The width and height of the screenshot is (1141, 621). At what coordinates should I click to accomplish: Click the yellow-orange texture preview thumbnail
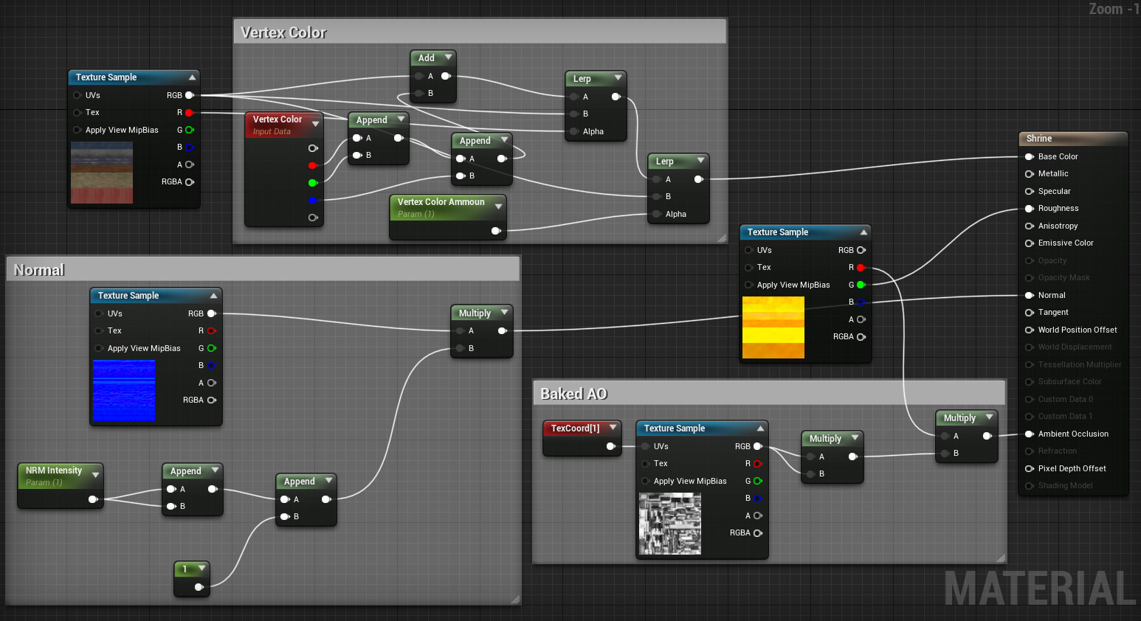pyautogui.click(x=773, y=327)
